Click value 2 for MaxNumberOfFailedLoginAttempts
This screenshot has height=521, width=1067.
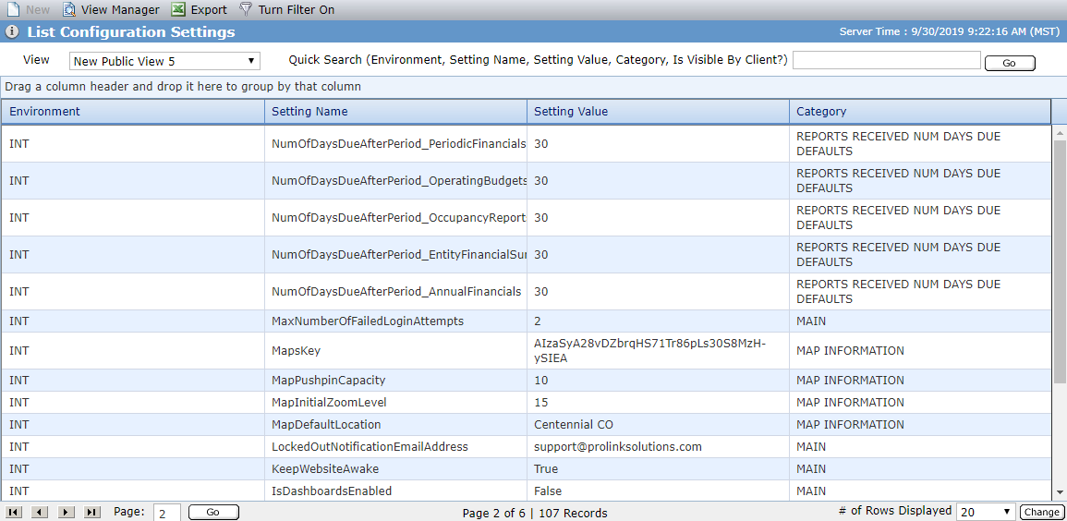click(x=538, y=321)
